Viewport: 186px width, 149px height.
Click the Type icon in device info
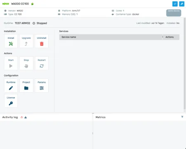5,14
